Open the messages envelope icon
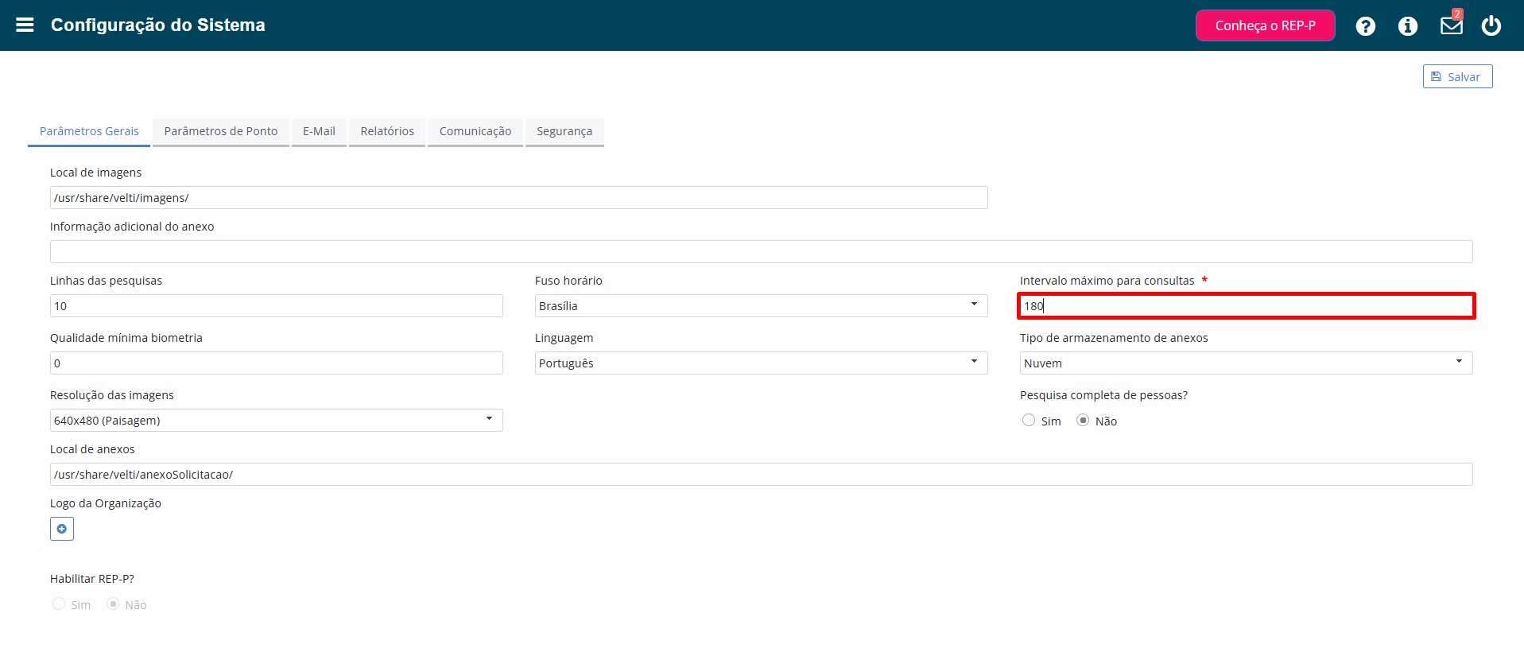The image size is (1524, 656). click(1452, 25)
